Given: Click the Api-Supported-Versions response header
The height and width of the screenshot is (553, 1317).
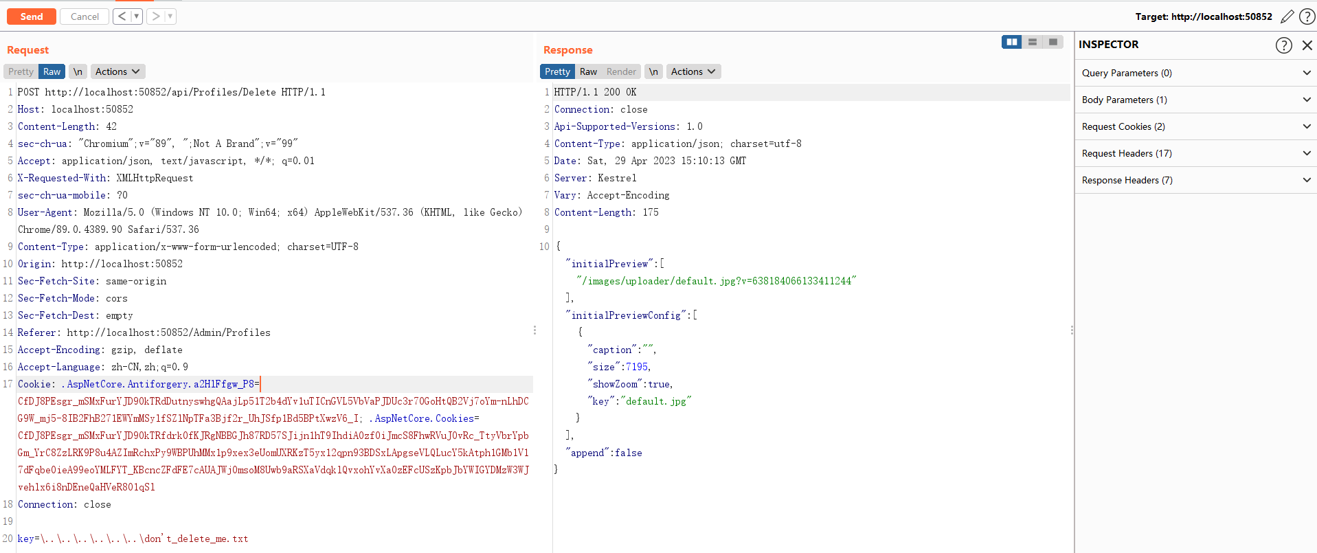Looking at the screenshot, I should point(629,126).
